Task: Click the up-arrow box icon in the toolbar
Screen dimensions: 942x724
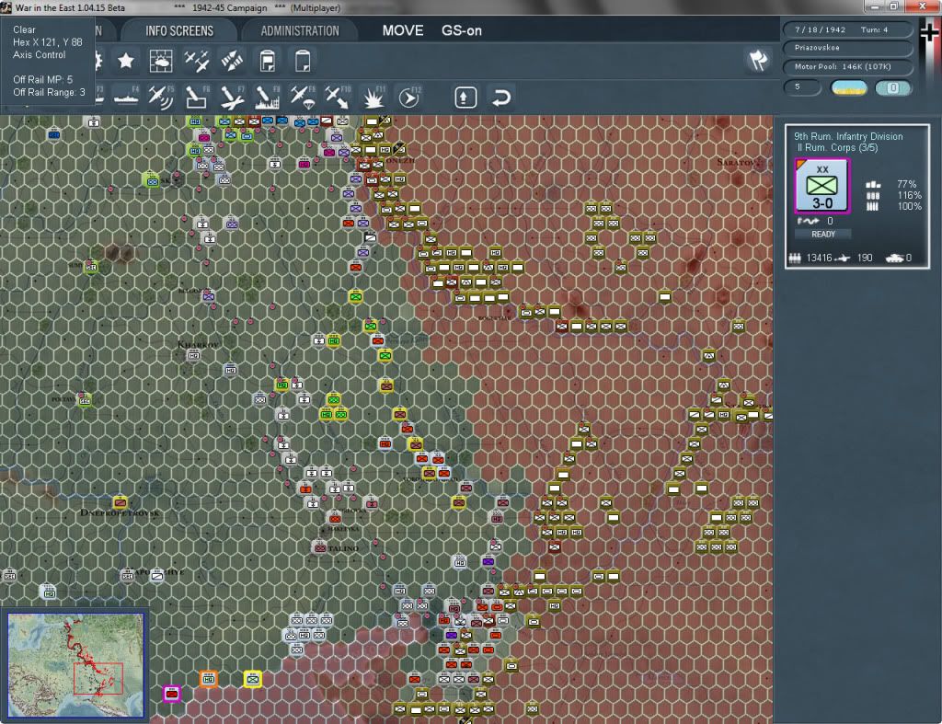Action: pyautogui.click(x=465, y=98)
